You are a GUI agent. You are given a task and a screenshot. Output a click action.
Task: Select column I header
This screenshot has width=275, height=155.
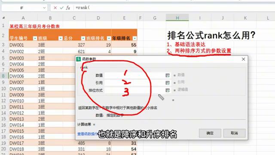(200, 18)
